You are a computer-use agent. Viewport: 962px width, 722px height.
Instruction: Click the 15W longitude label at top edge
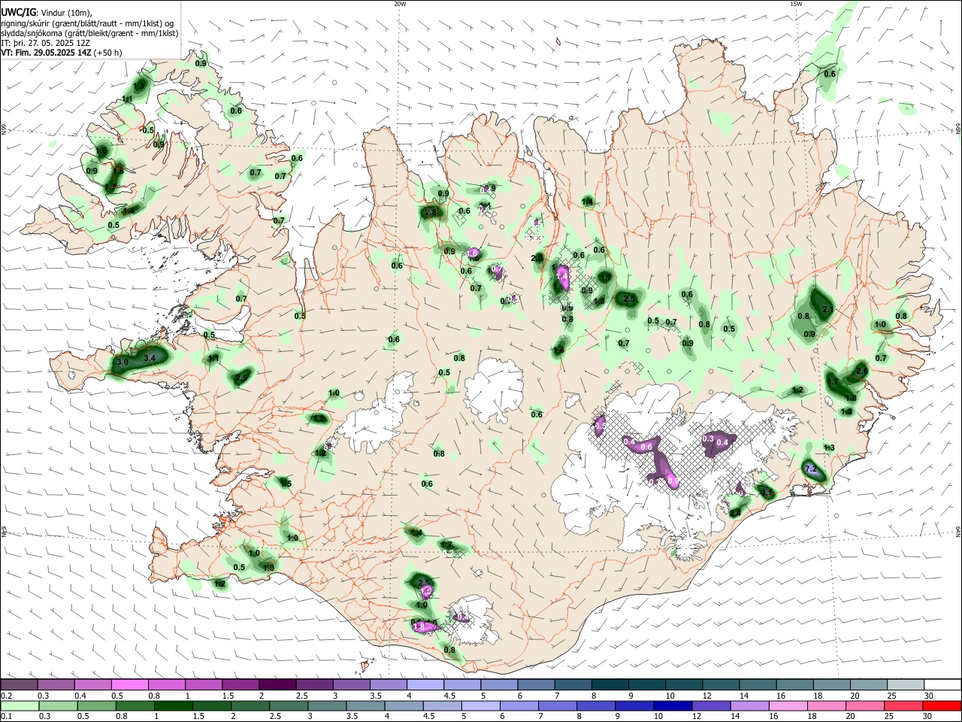pyautogui.click(x=796, y=4)
